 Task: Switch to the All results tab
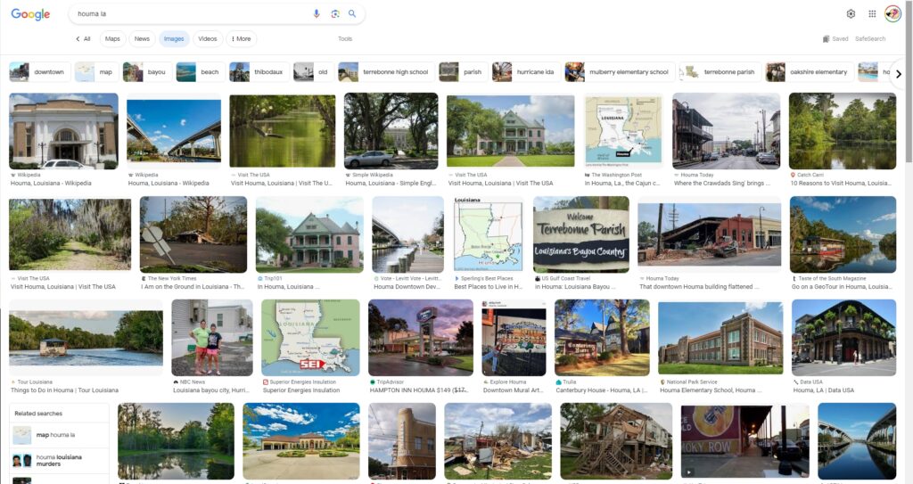tap(83, 39)
